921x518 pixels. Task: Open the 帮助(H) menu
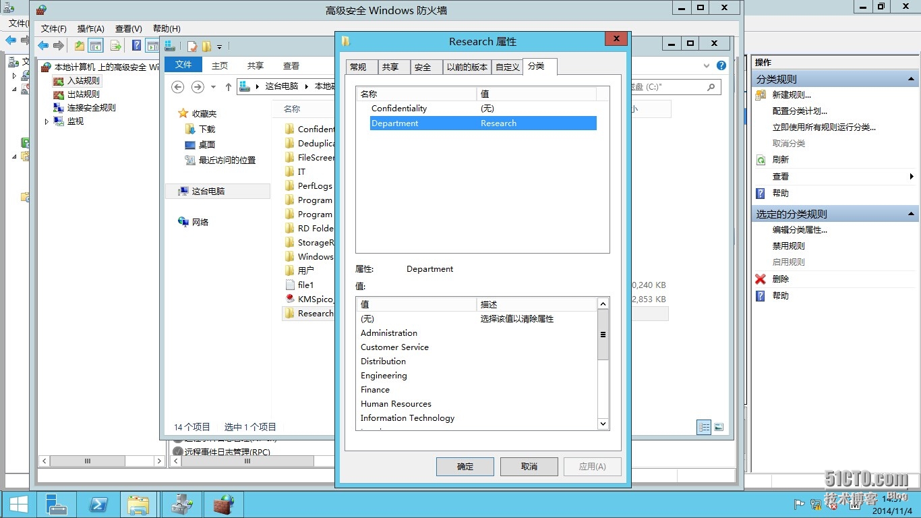coord(167,29)
